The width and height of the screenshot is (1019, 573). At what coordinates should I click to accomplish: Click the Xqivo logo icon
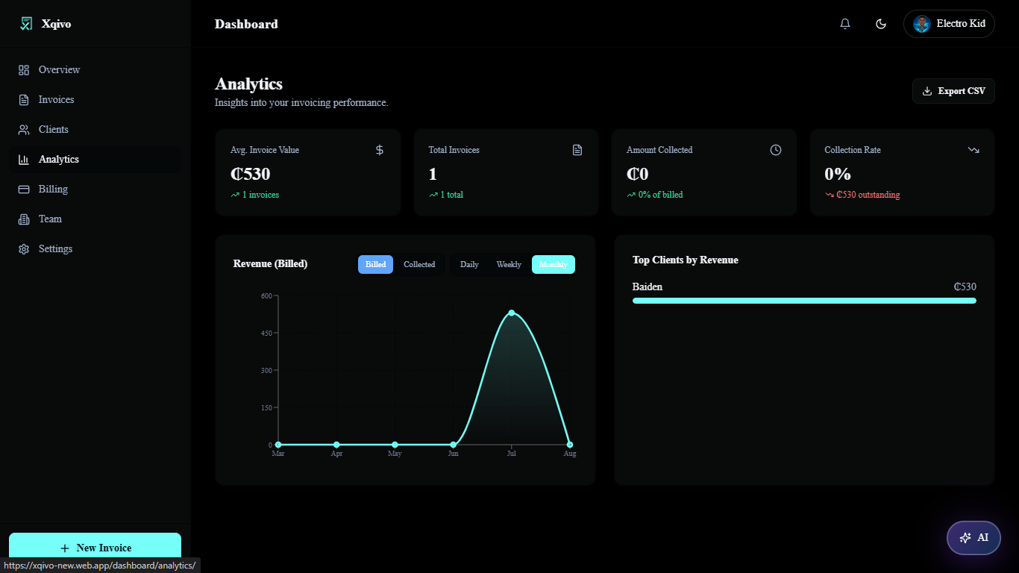(26, 24)
